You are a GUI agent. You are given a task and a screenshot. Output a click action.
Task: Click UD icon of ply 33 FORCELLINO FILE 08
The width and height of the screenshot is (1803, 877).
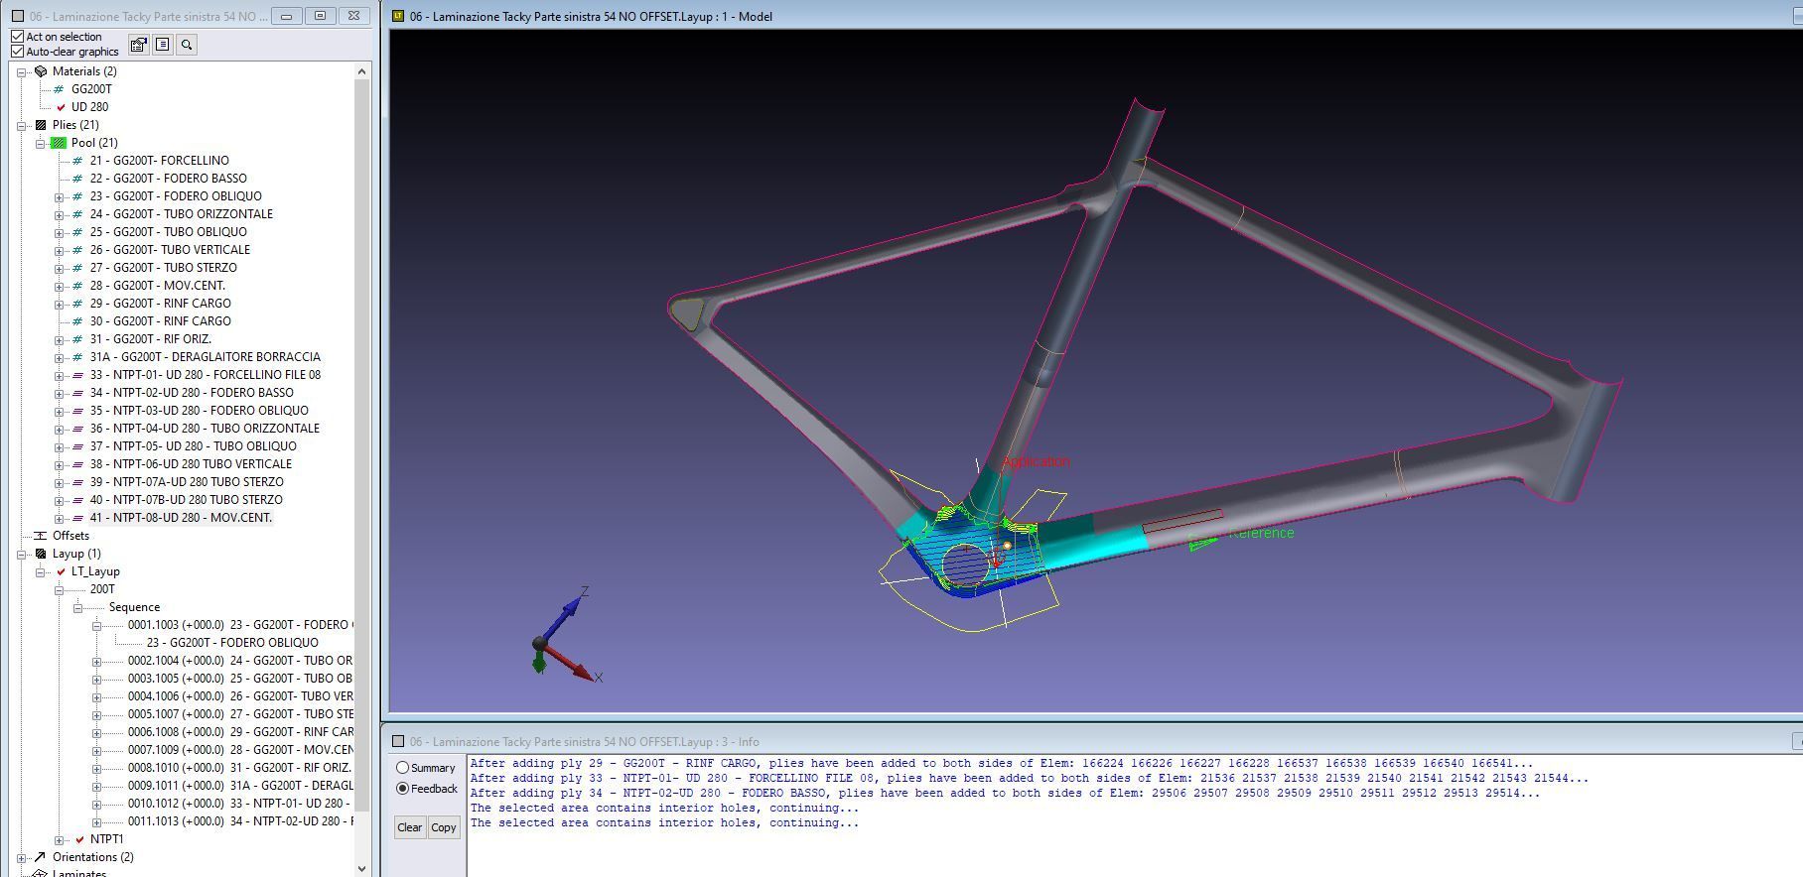coord(77,375)
